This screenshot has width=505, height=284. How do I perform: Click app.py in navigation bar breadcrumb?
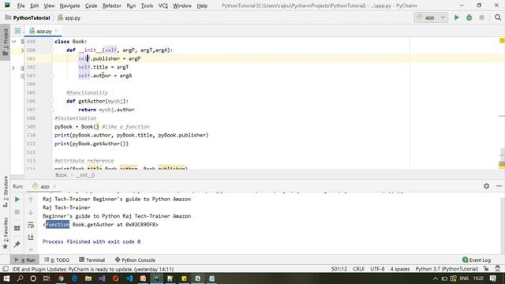pyautogui.click(x=69, y=17)
